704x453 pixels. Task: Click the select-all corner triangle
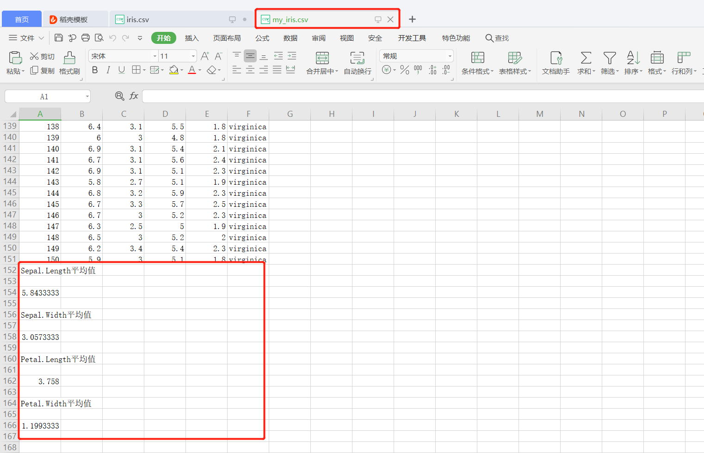13,115
